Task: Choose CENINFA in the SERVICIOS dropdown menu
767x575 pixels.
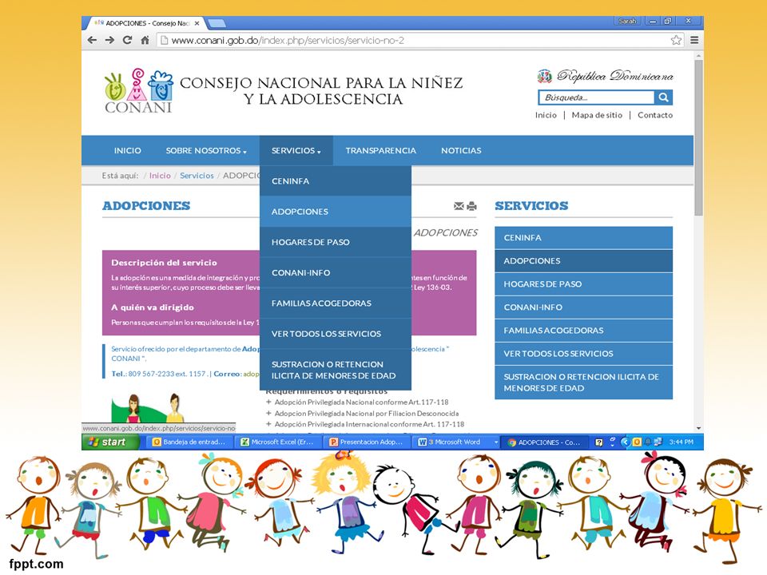Action: point(336,181)
